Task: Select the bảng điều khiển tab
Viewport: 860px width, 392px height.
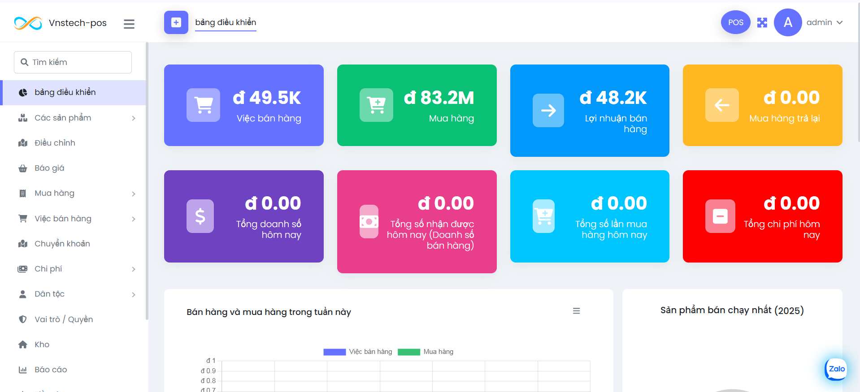Action: (226, 22)
